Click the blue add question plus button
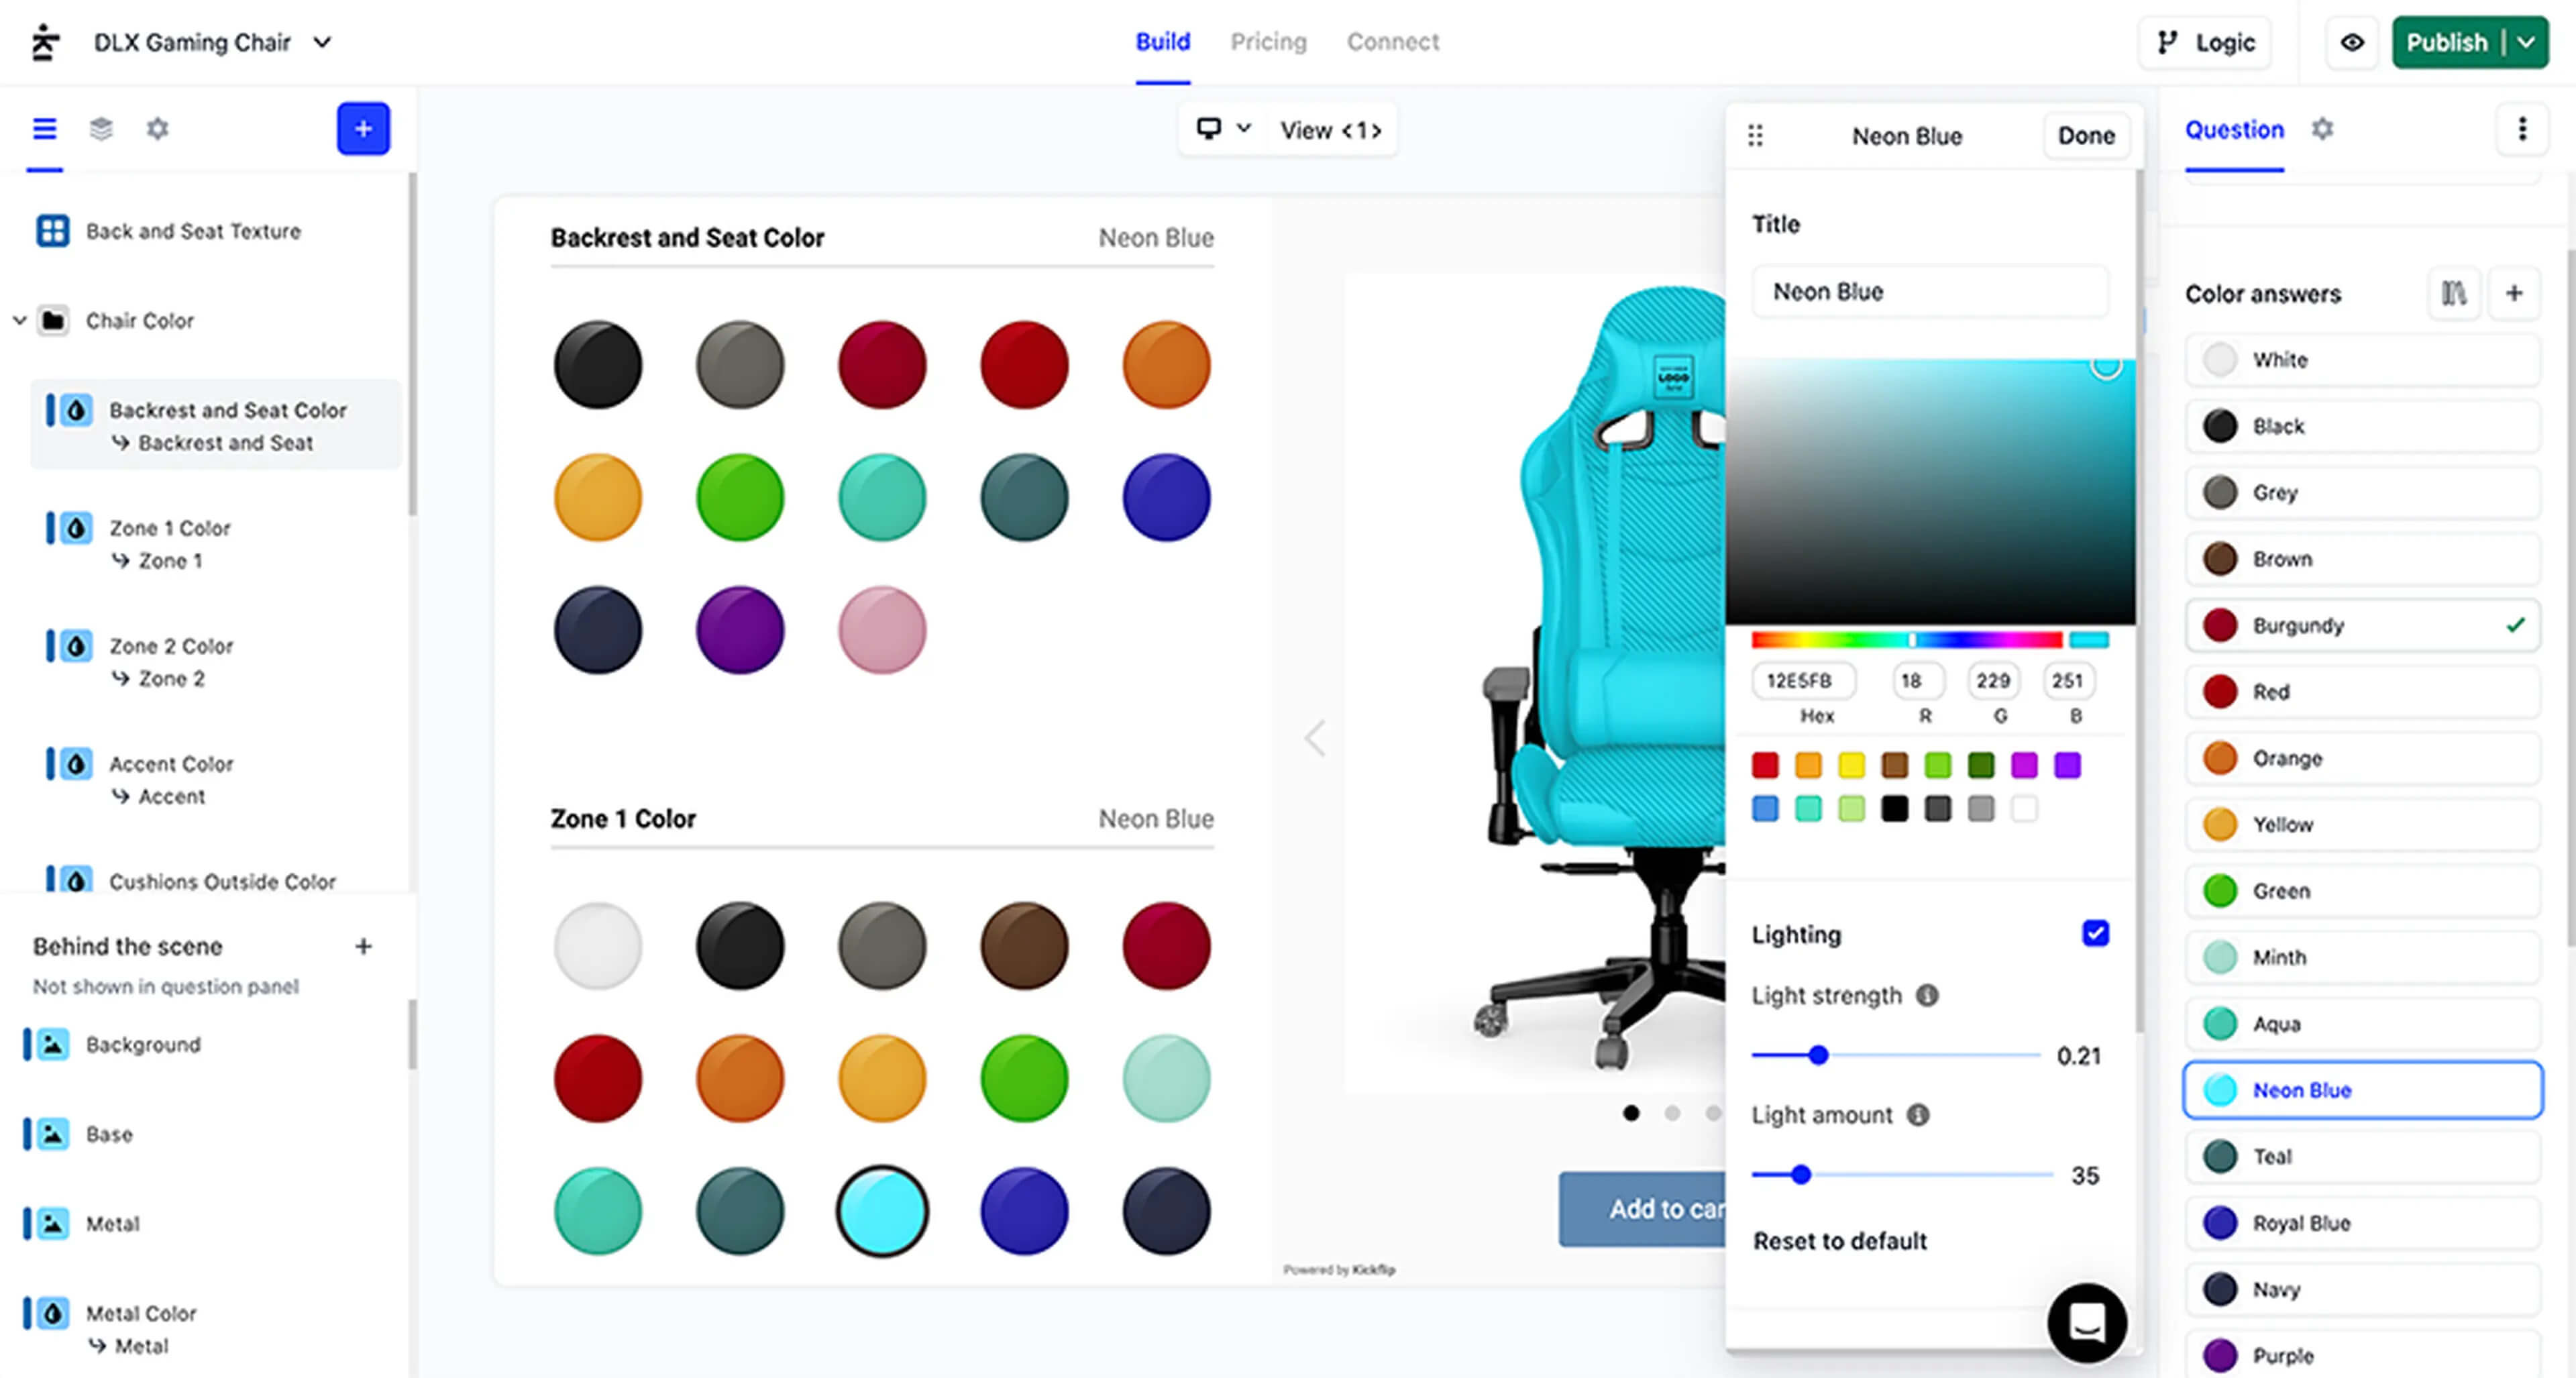The width and height of the screenshot is (2576, 1378). [x=363, y=129]
